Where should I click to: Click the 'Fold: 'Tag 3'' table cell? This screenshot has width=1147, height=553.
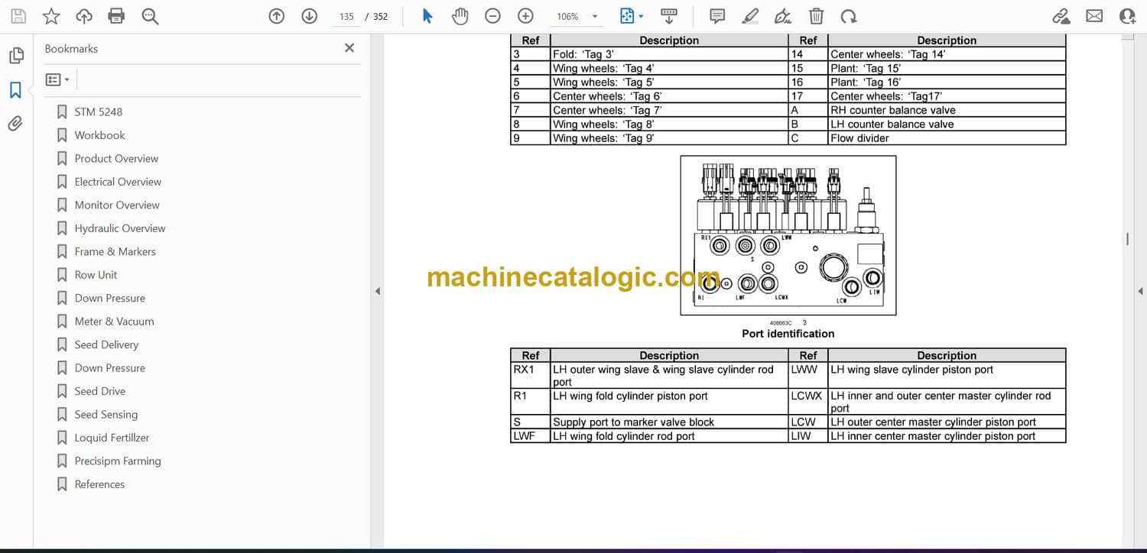pyautogui.click(x=669, y=54)
